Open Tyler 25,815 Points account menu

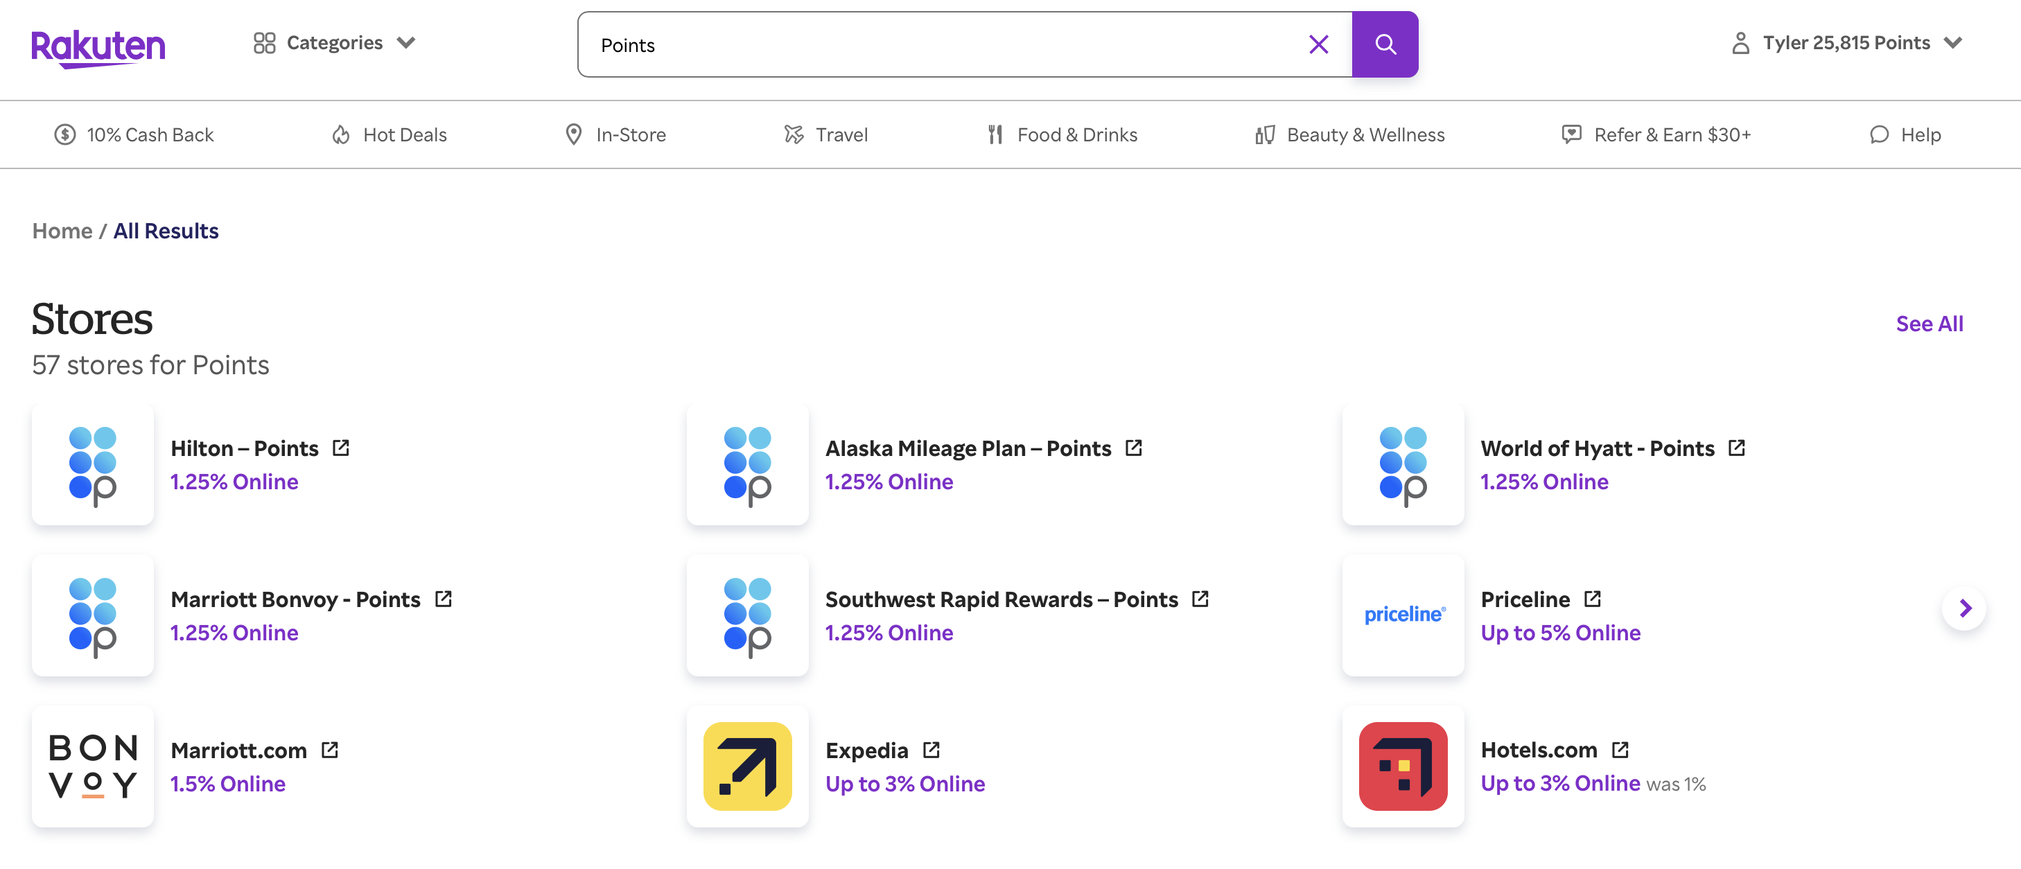point(1846,43)
